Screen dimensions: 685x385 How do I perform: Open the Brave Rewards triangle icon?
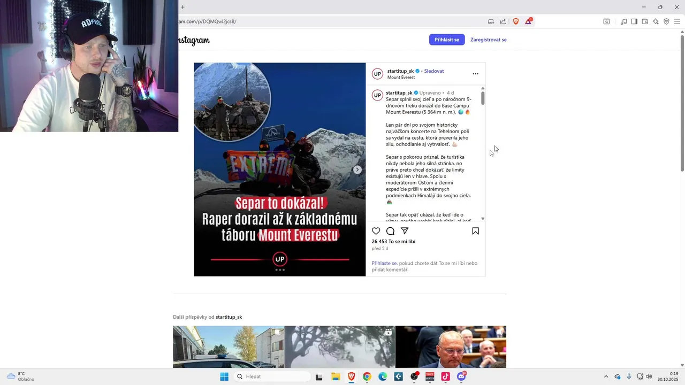pos(528,21)
